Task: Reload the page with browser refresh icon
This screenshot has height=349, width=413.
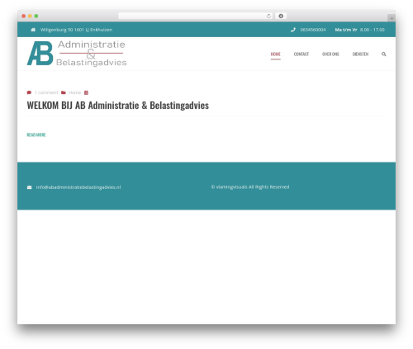Action: click(268, 16)
